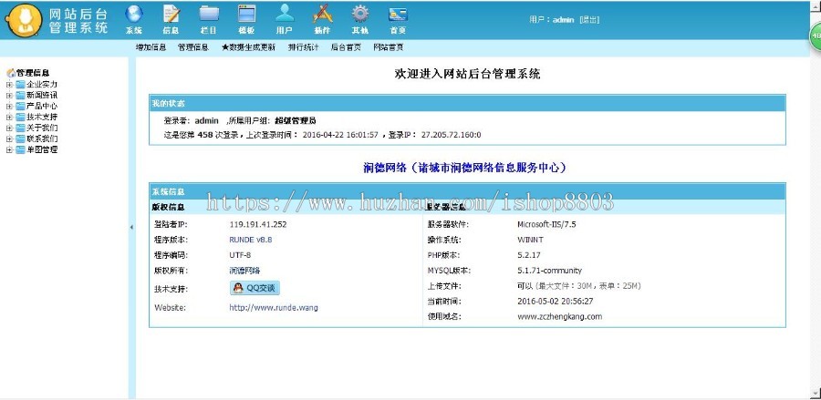Click the folder icon of 关于我们
Image resolution: width=821 pixels, height=400 pixels.
[x=20, y=128]
